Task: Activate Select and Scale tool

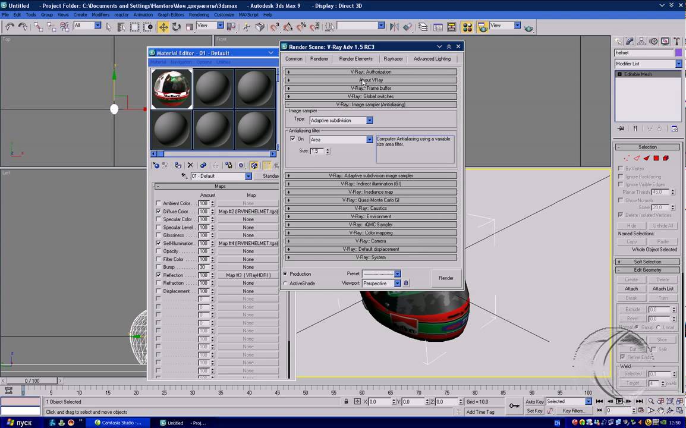Action: tap(189, 27)
